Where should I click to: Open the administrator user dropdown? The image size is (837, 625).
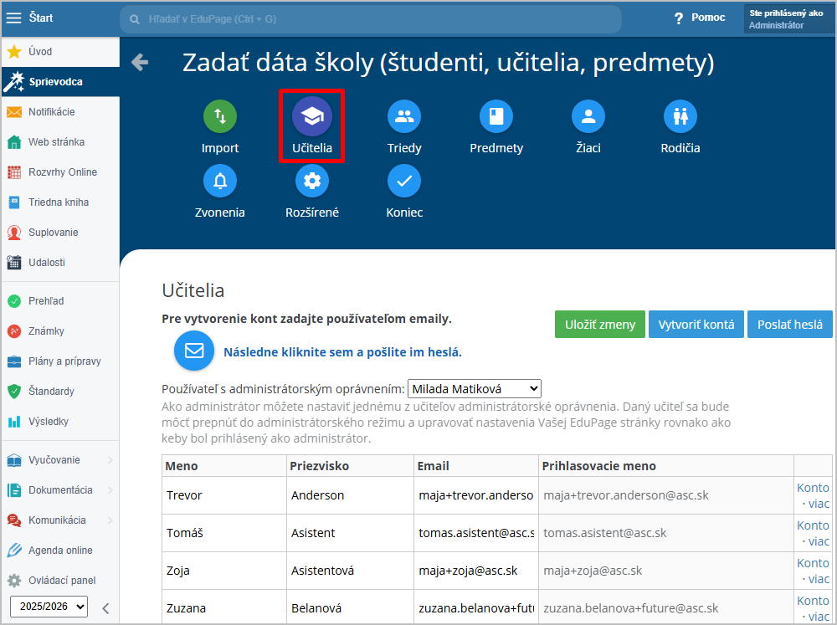[475, 389]
